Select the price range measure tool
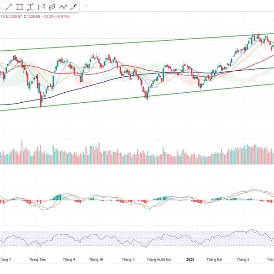 pyautogui.click(x=30, y=7)
